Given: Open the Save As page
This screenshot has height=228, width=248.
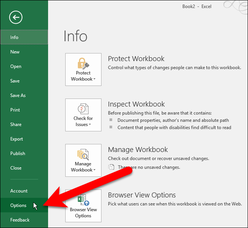Looking at the screenshot, I should pos(24,95).
